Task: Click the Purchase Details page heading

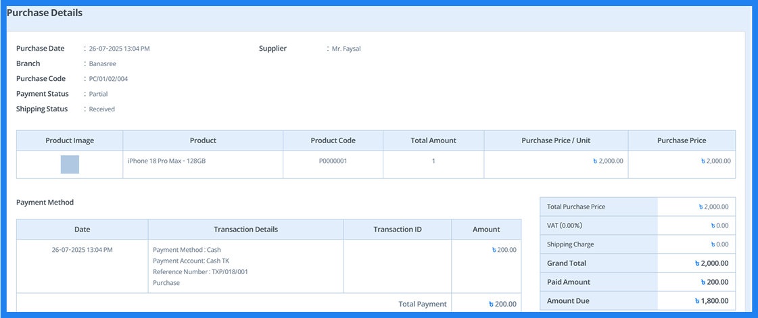Action: point(45,13)
